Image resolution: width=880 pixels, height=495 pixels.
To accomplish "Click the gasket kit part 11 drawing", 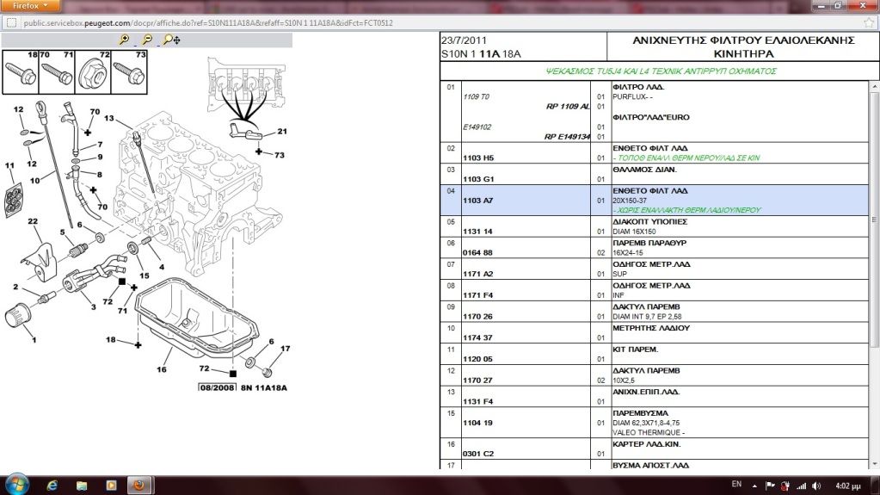I will (14, 200).
